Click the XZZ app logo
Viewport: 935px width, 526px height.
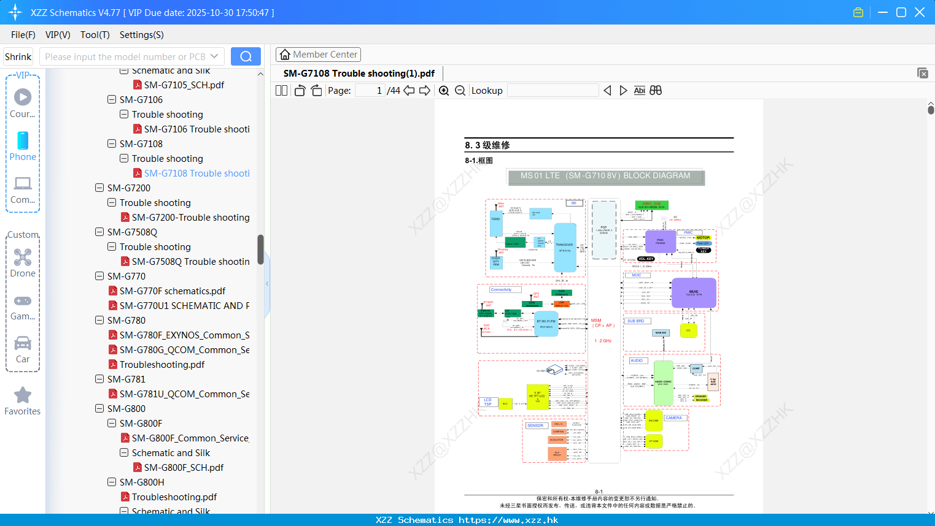point(15,12)
